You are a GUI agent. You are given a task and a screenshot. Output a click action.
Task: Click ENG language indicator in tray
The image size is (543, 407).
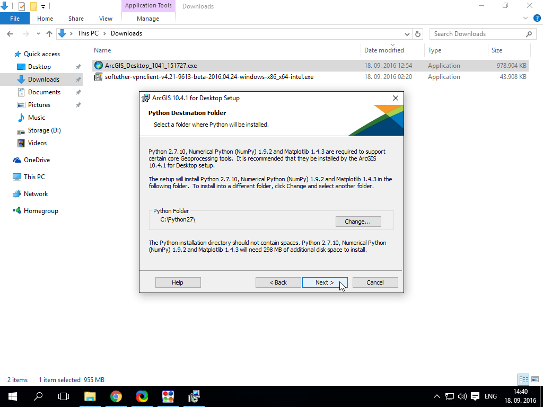click(491, 396)
